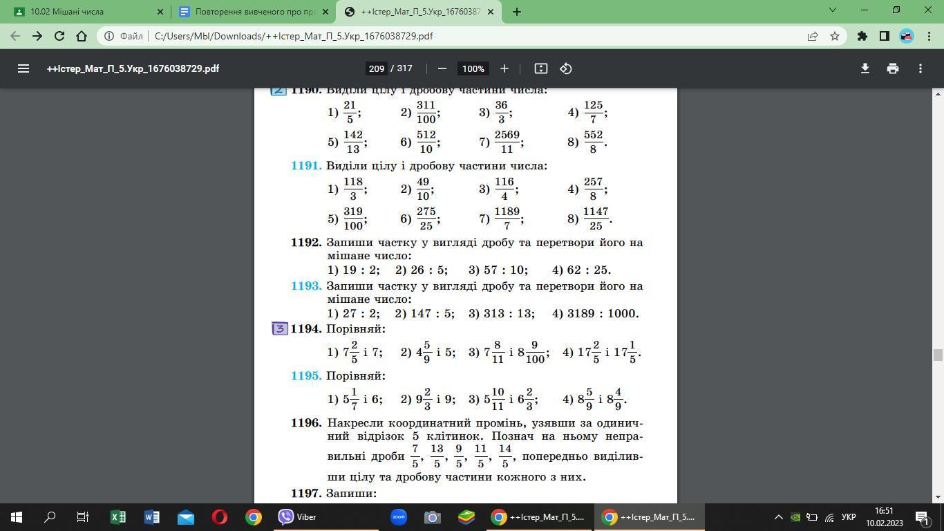Print the PDF document

tap(893, 68)
